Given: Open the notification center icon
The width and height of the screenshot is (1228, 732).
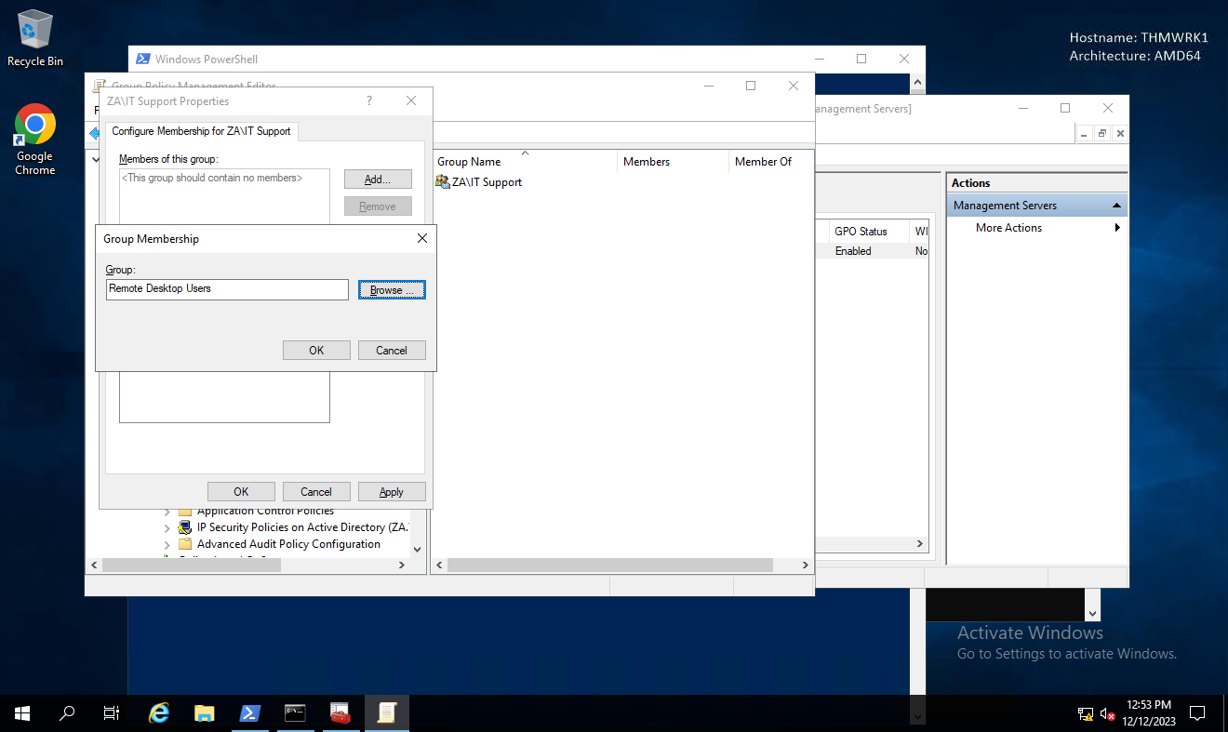Looking at the screenshot, I should 1197,713.
